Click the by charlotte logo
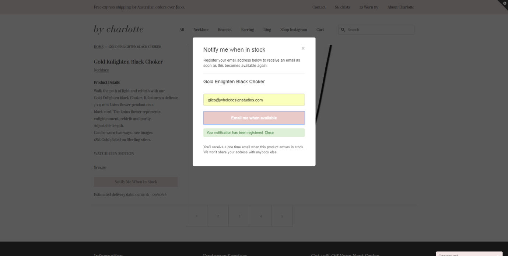The image size is (508, 256). [119, 30]
